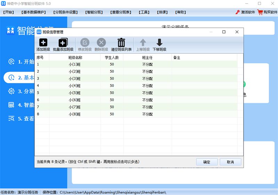Clear the class list with the trash icon

(x=121, y=42)
